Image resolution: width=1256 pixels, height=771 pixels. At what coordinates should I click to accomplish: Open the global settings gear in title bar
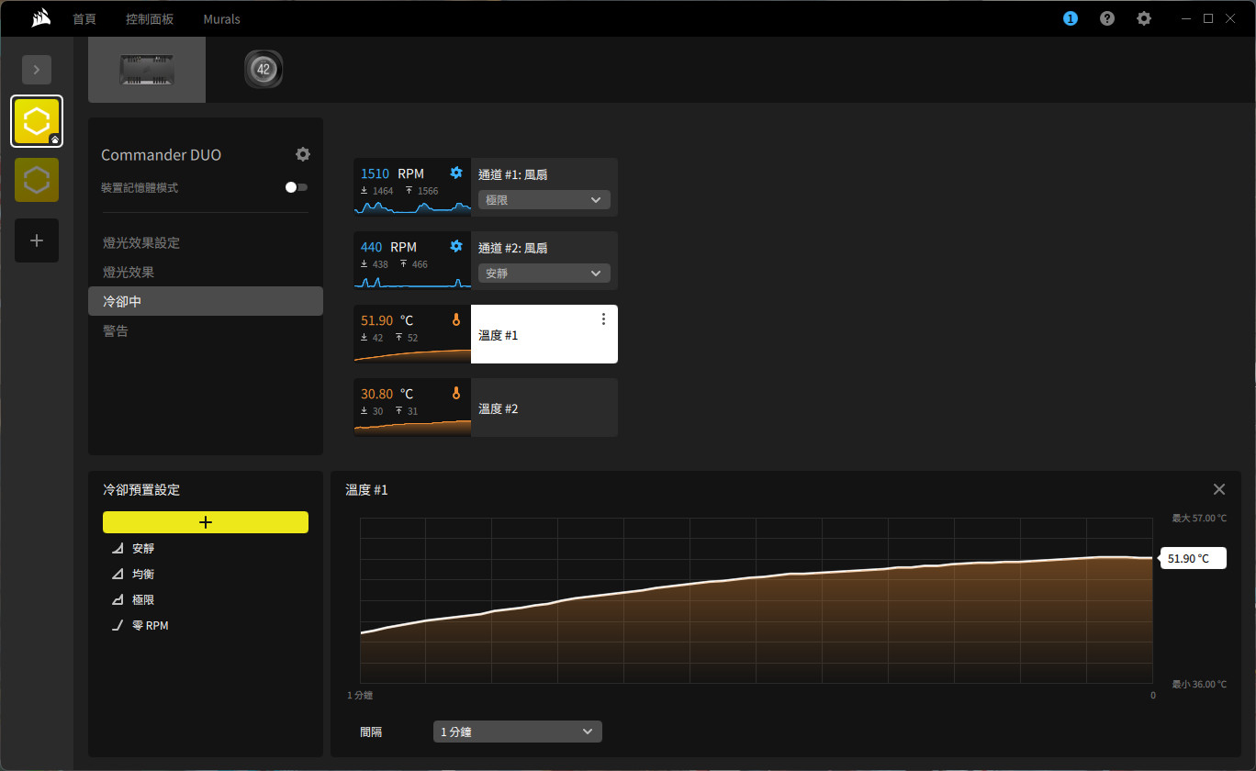coord(1144,18)
